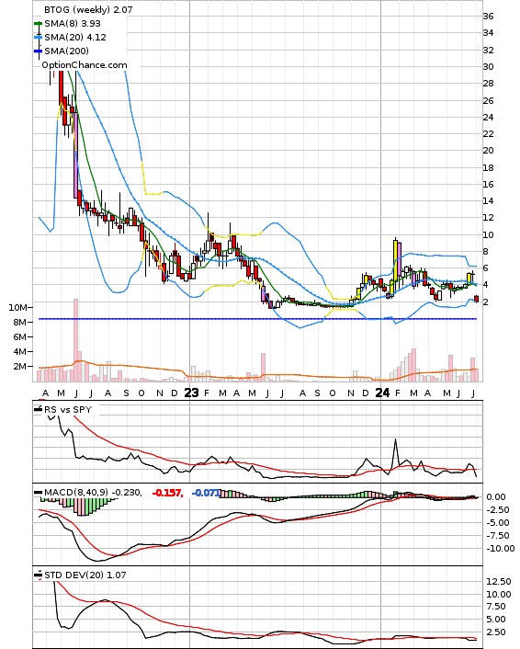Click the black STD DEV legend marker
This screenshot has width=520, height=649.
(x=38, y=575)
